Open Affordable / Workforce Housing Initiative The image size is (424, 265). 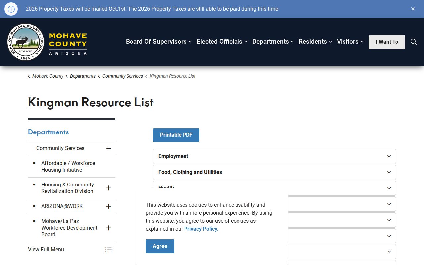coord(68,167)
